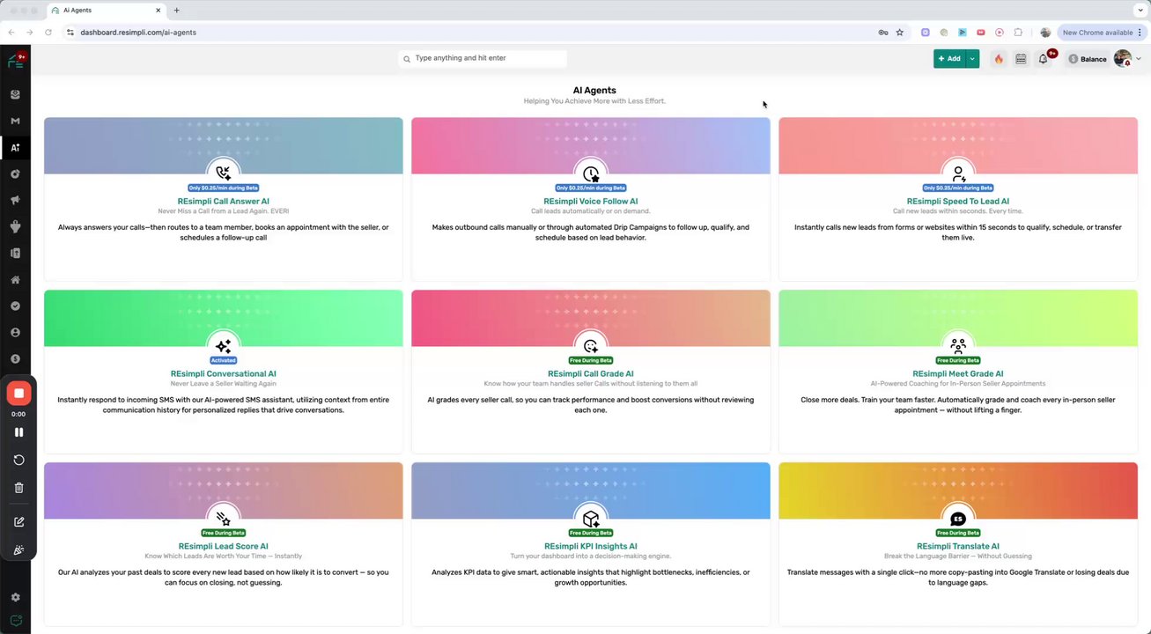Restart the recording with circular arrow
Viewport: 1151px width, 634px height.
click(18, 460)
